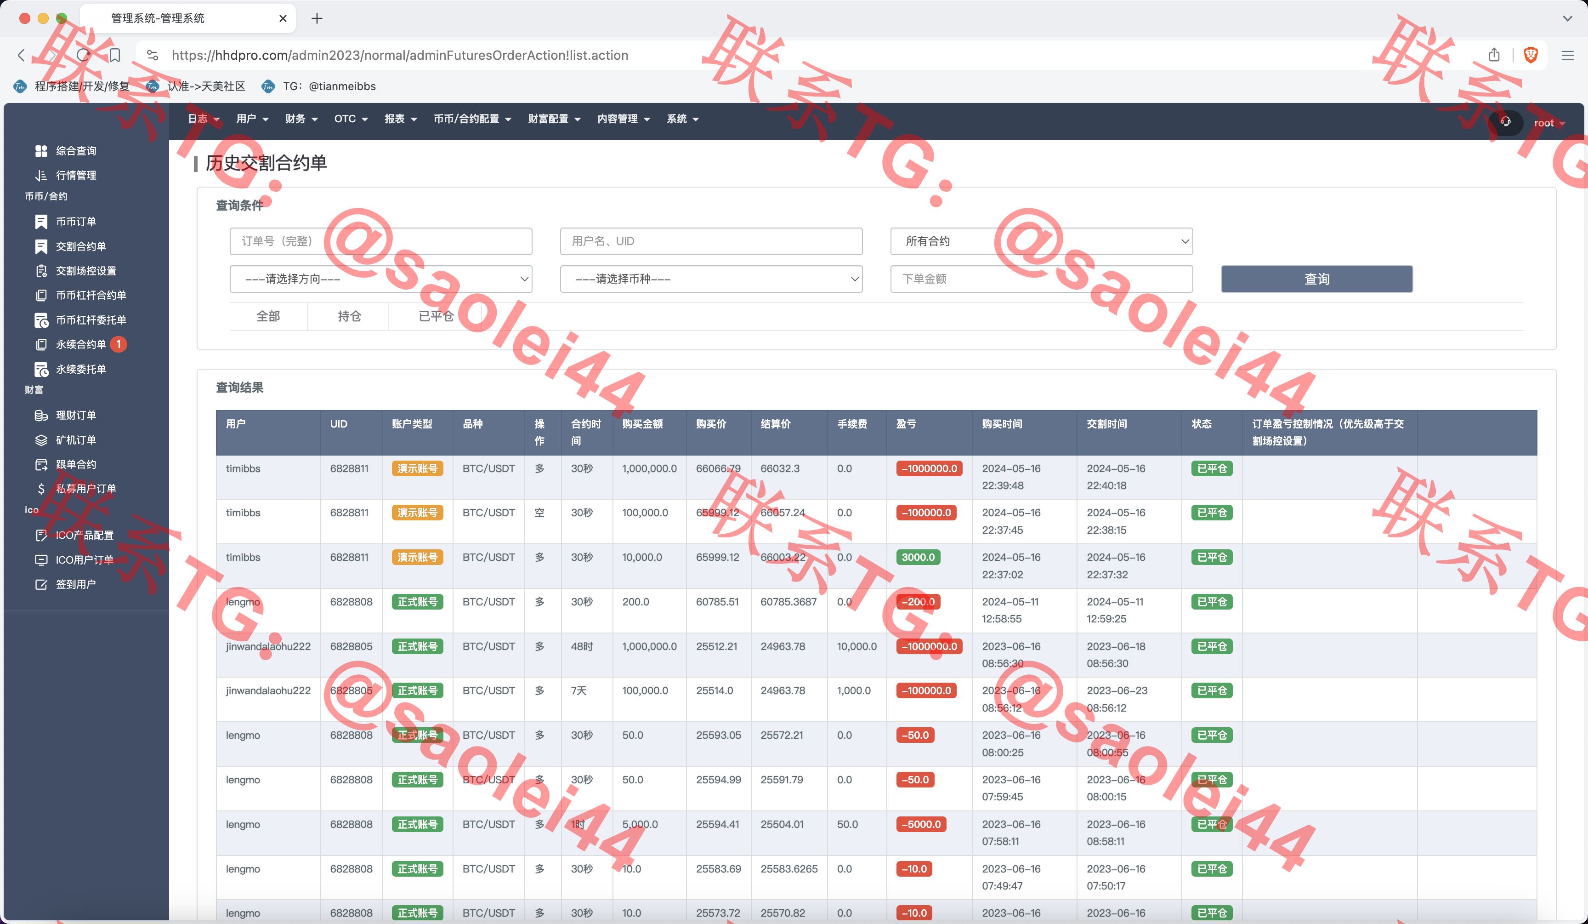Expand the 用户 top menu
This screenshot has width=1588, height=924.
click(252, 119)
